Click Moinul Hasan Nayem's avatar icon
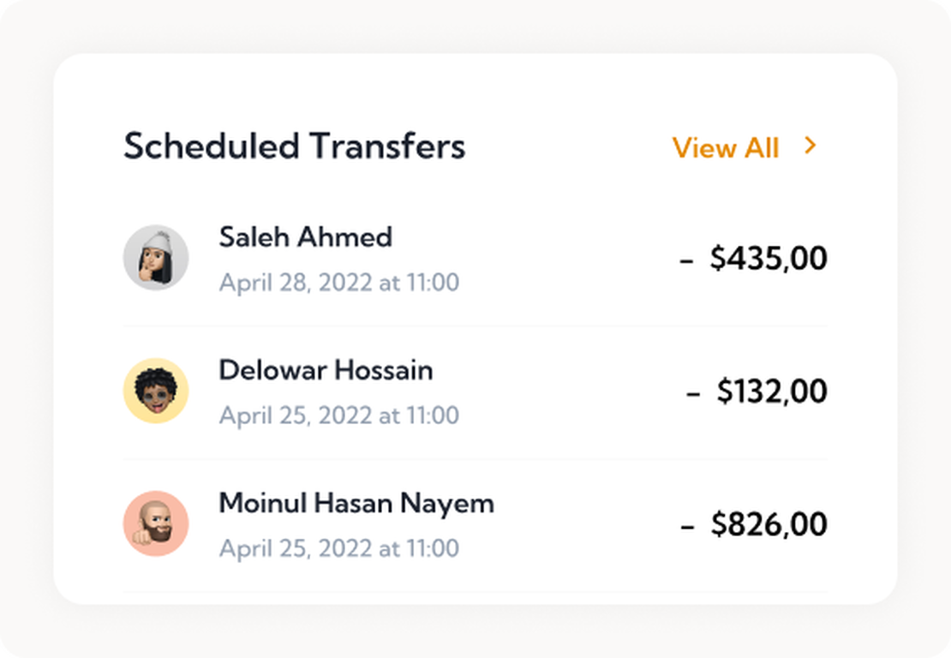The height and width of the screenshot is (658, 951). click(156, 523)
